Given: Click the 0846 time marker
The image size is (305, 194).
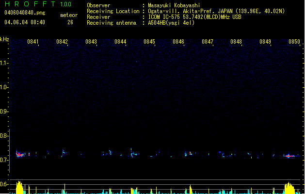Looking at the screenshot, I should (x=178, y=42).
